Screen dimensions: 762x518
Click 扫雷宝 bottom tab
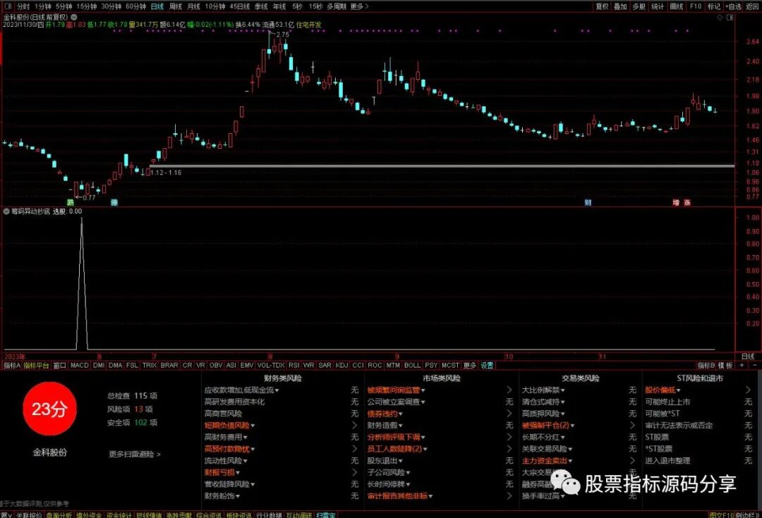(x=325, y=514)
